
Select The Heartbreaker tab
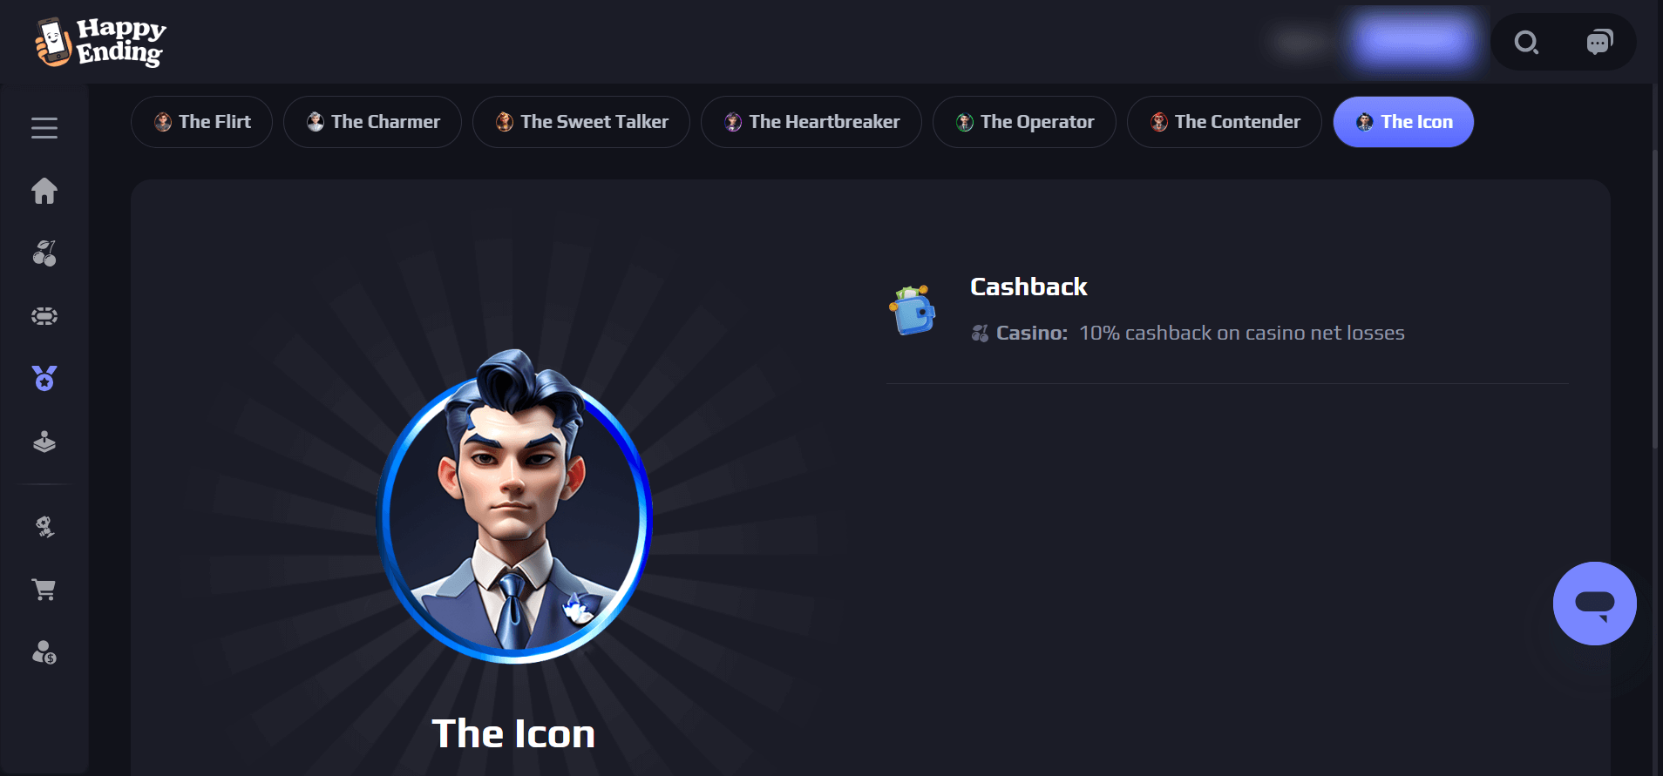pos(811,122)
